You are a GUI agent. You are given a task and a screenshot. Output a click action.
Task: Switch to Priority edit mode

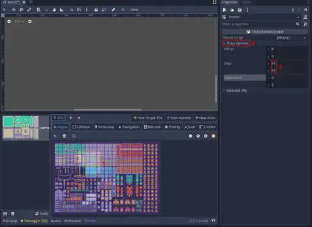172,127
